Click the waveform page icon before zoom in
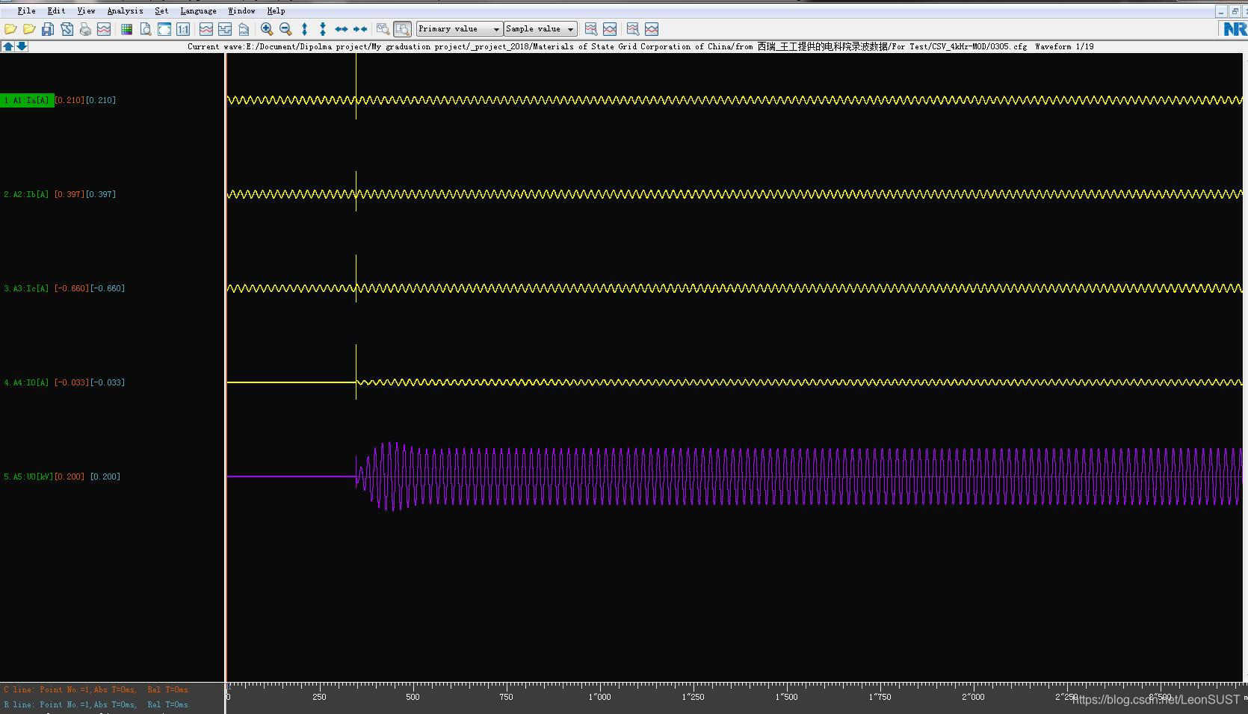 244,29
